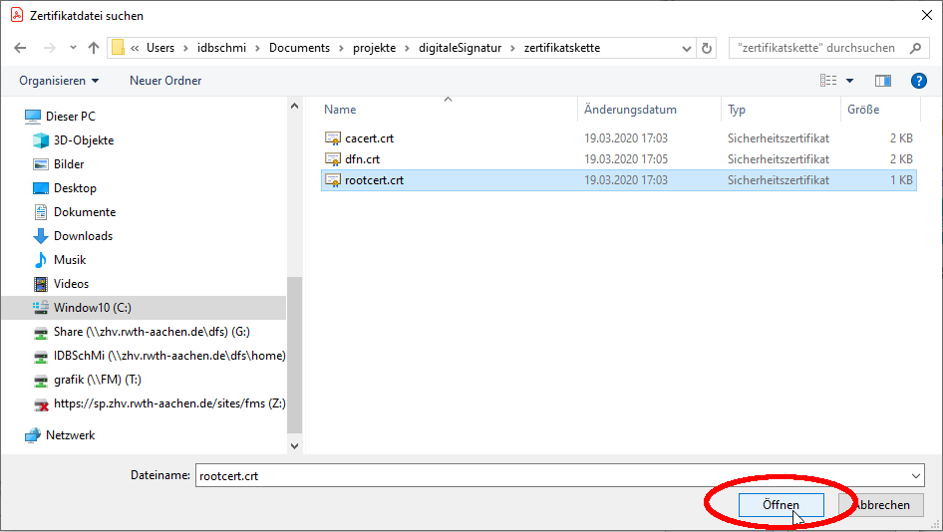
Task: Click idbschmi in the address path
Action: click(221, 48)
